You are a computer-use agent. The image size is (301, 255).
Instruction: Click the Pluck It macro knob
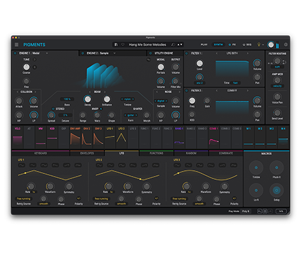(276, 168)
